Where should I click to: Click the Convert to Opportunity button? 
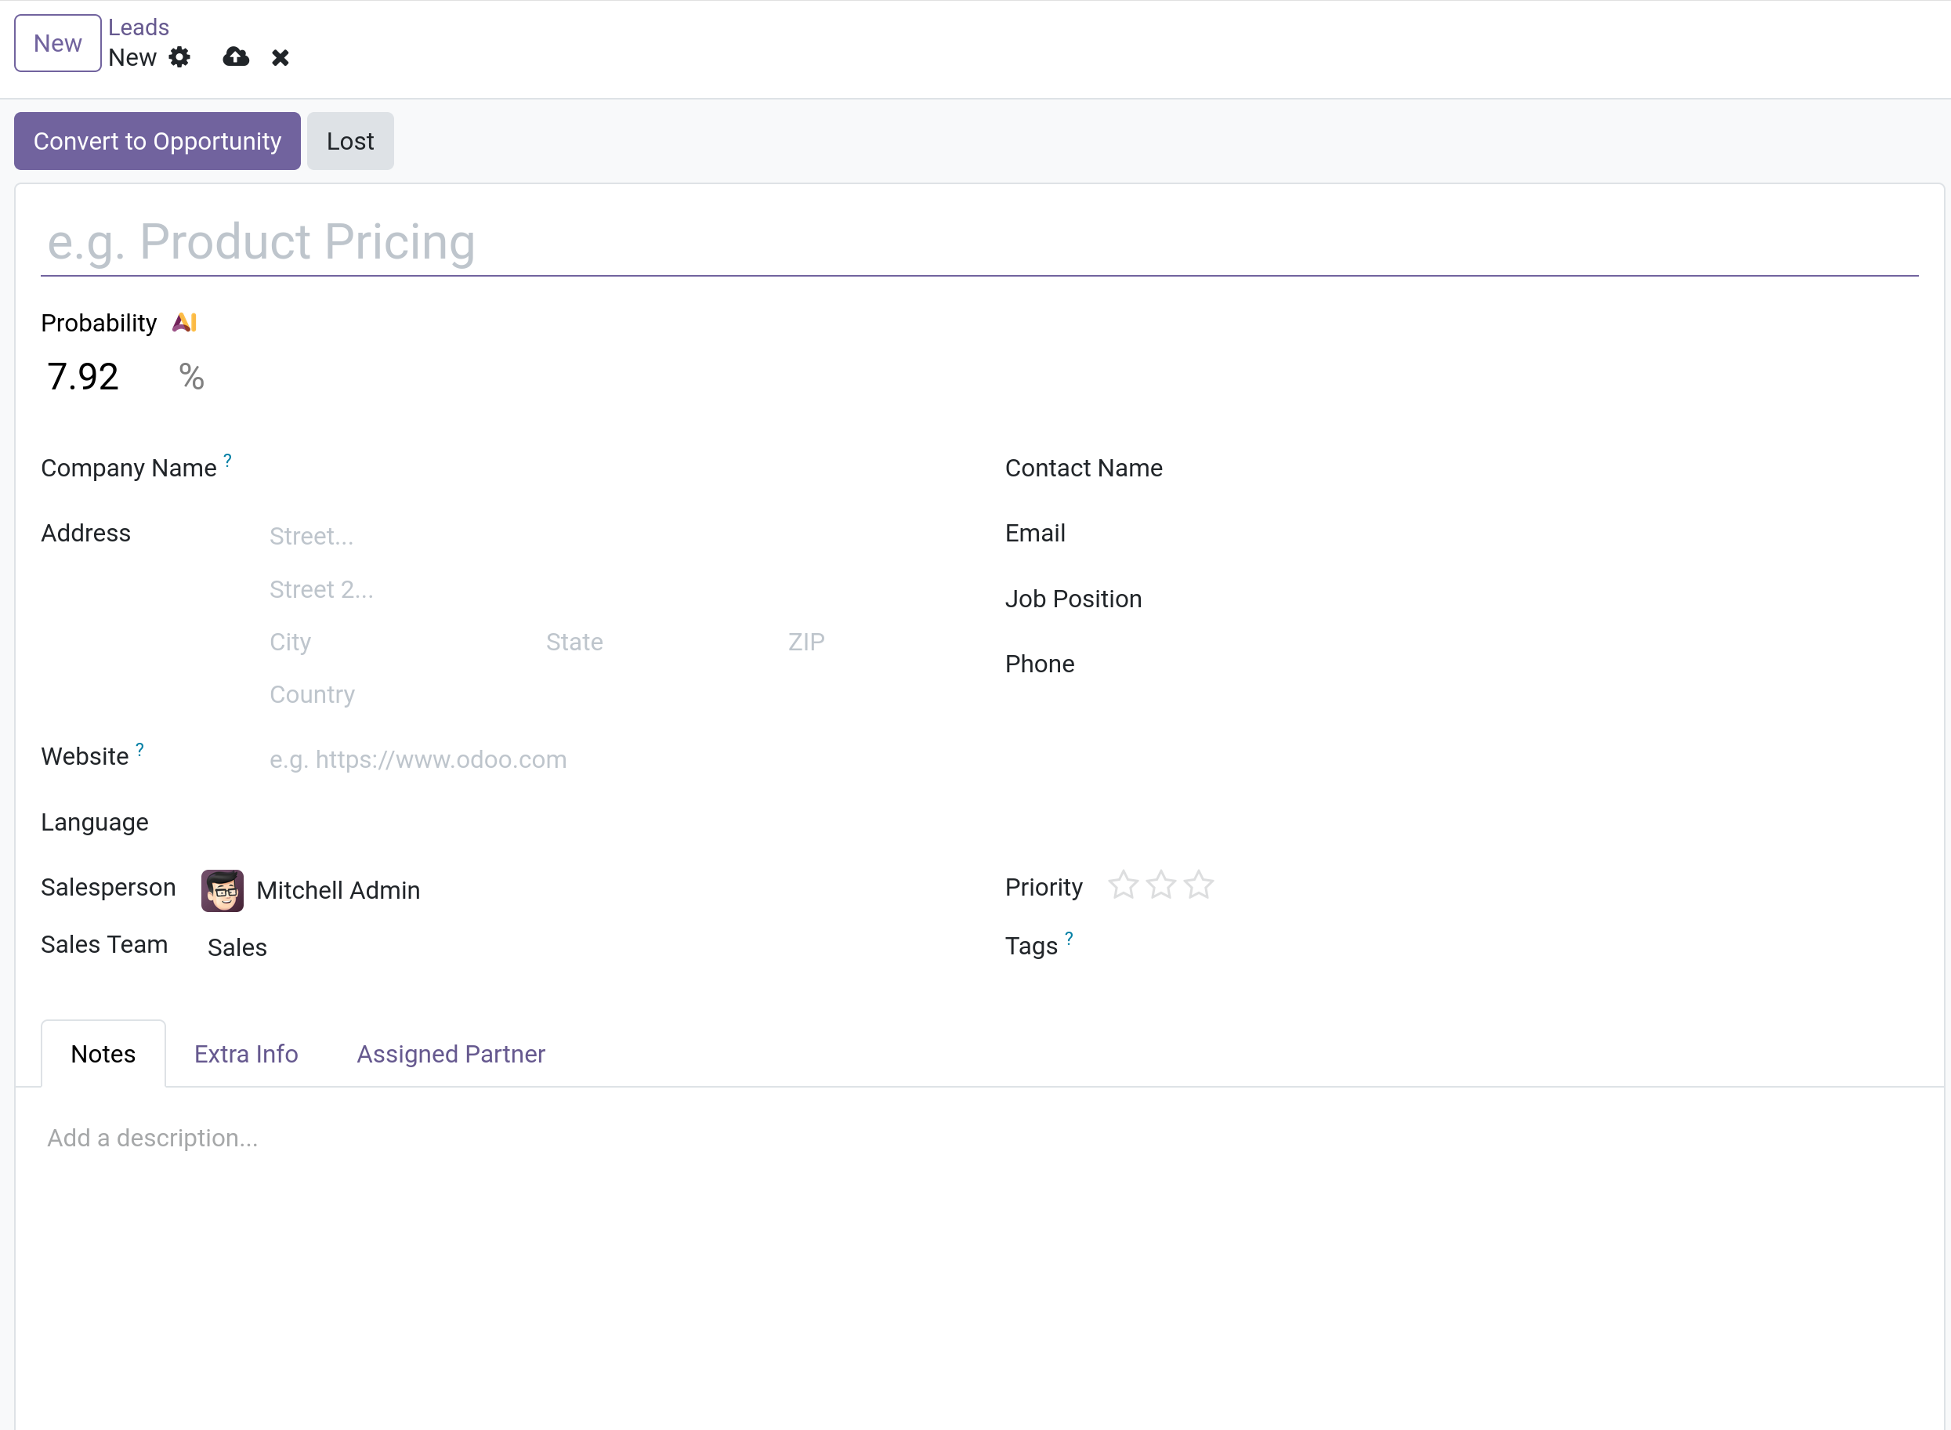(157, 141)
